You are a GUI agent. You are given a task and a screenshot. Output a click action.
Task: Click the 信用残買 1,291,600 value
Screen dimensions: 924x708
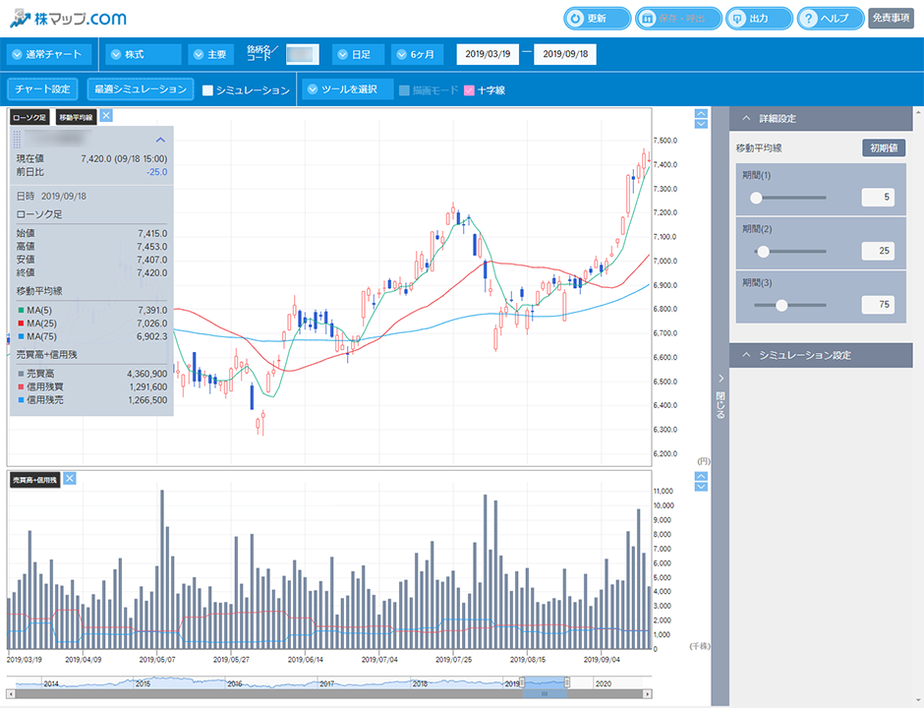point(147,386)
